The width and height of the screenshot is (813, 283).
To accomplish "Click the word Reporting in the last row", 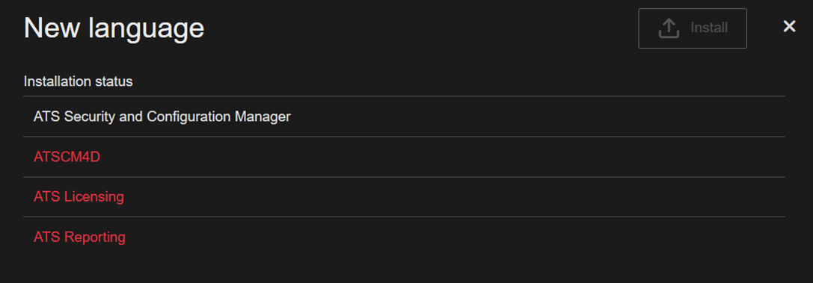I will [95, 237].
